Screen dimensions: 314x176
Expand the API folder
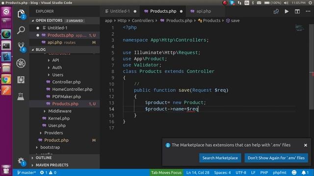[55, 60]
